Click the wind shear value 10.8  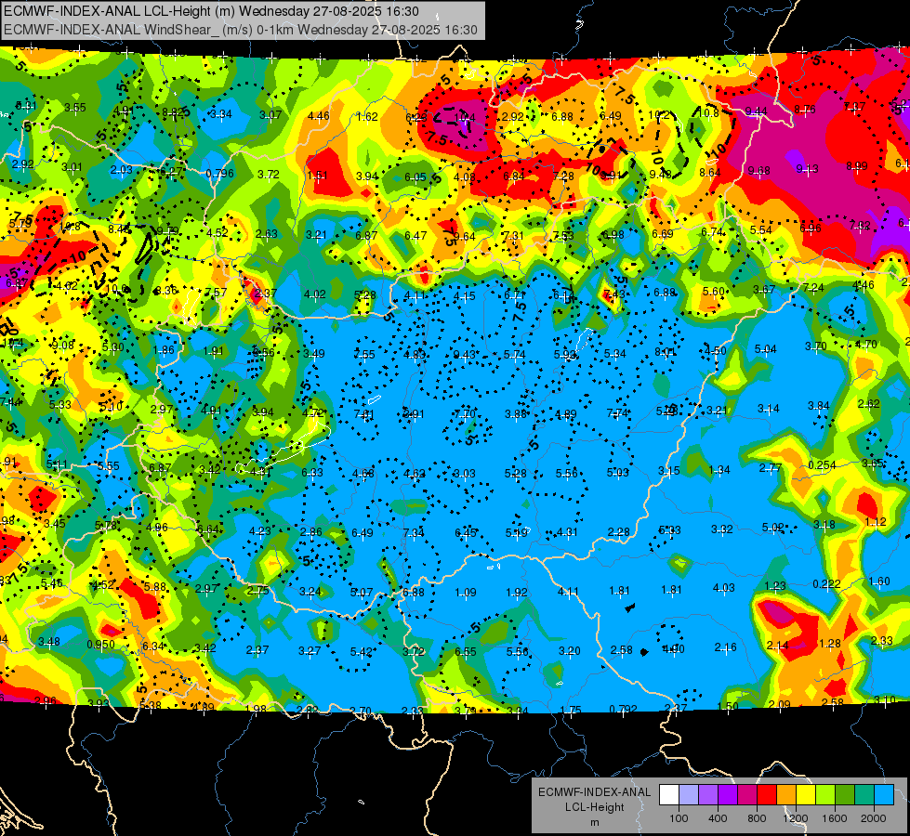(x=708, y=112)
